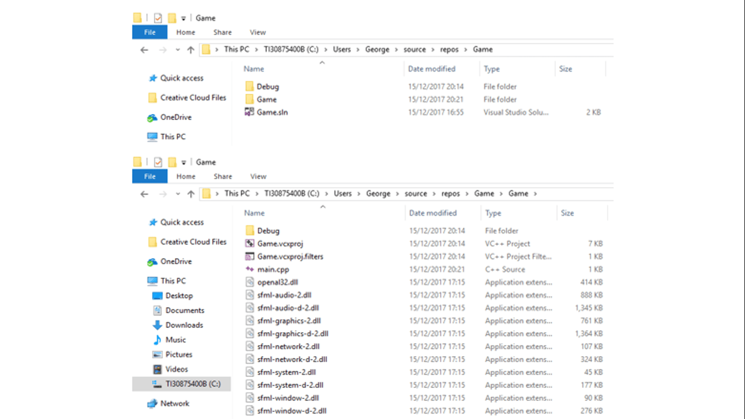
Task: Click the Game.vcxproj project file icon
Action: [x=250, y=244]
